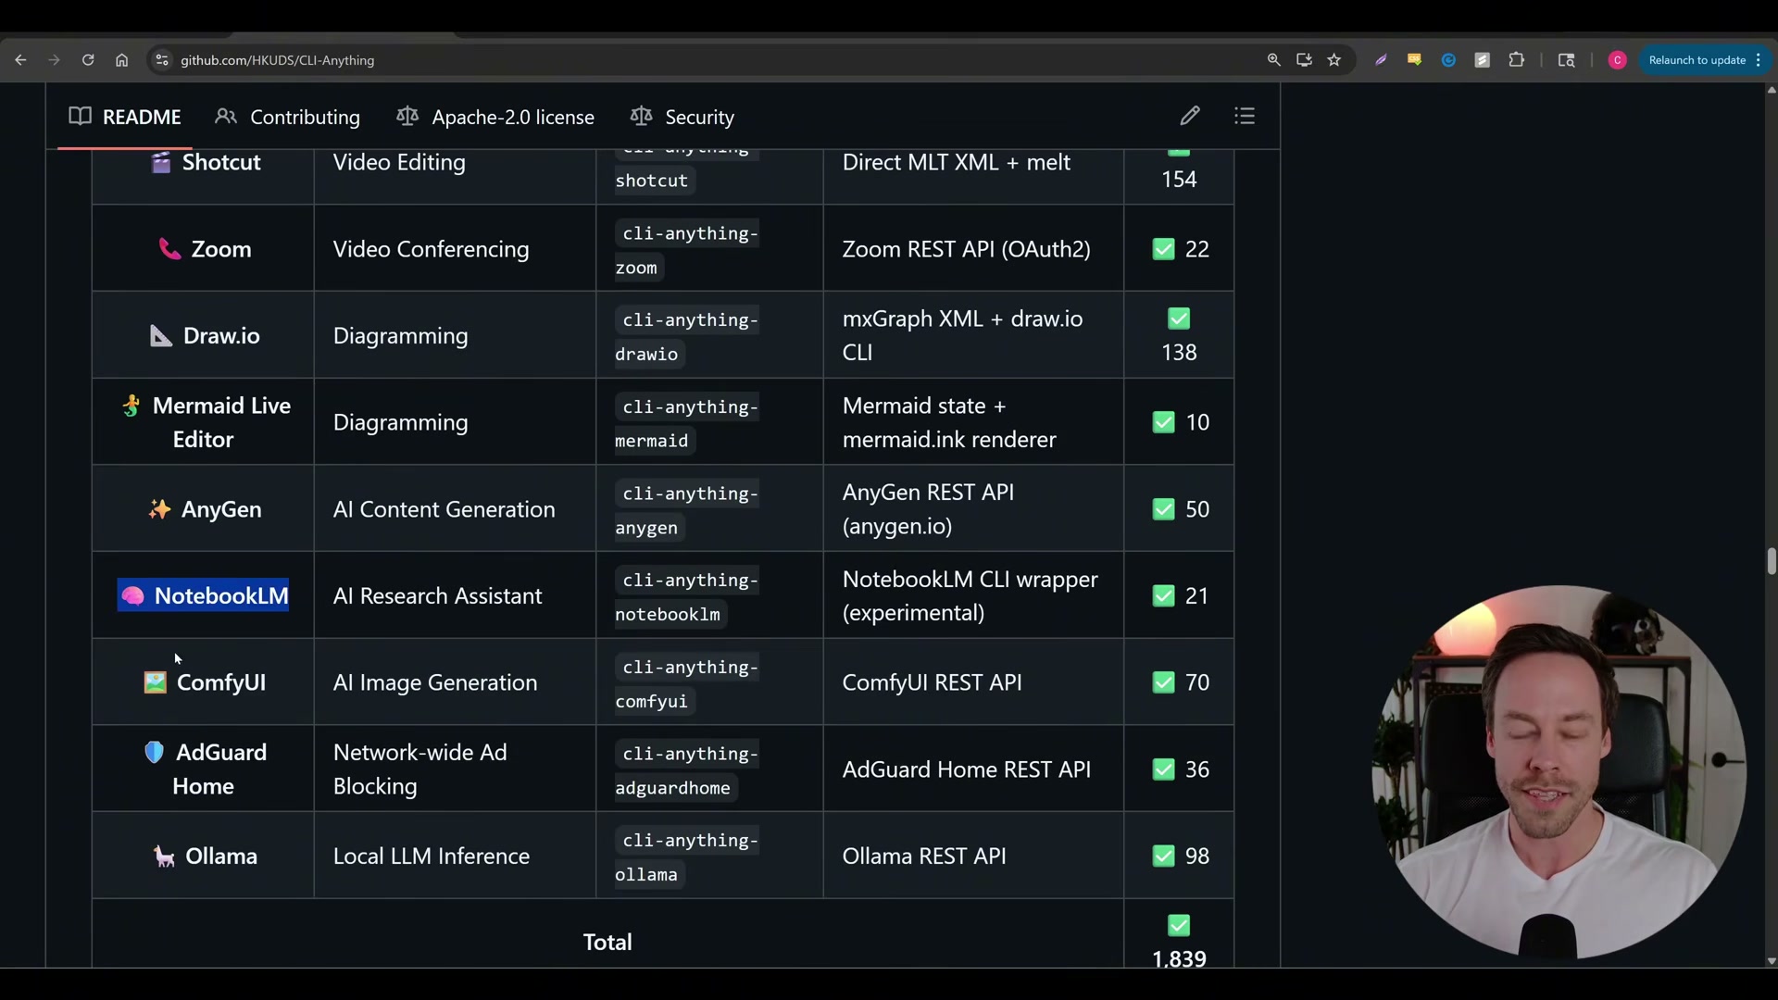Open the Draw.io link
The image size is (1778, 1000).
[221, 335]
